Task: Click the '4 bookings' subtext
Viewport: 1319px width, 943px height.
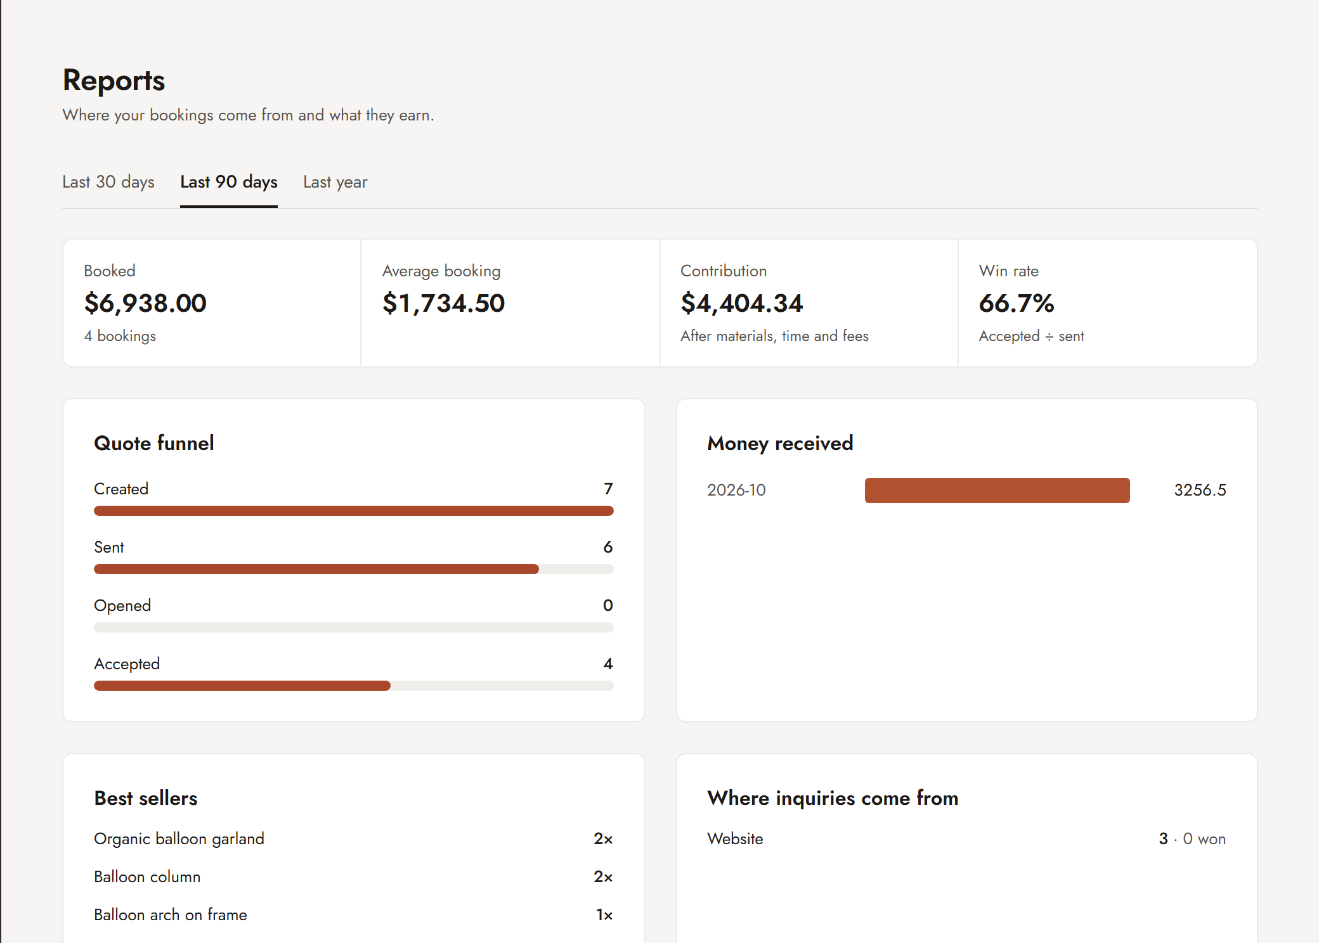Action: point(120,336)
